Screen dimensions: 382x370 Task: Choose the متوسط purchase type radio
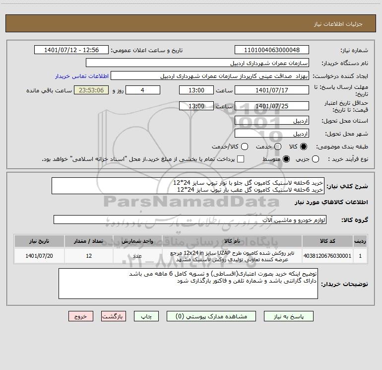pyautogui.click(x=286, y=159)
